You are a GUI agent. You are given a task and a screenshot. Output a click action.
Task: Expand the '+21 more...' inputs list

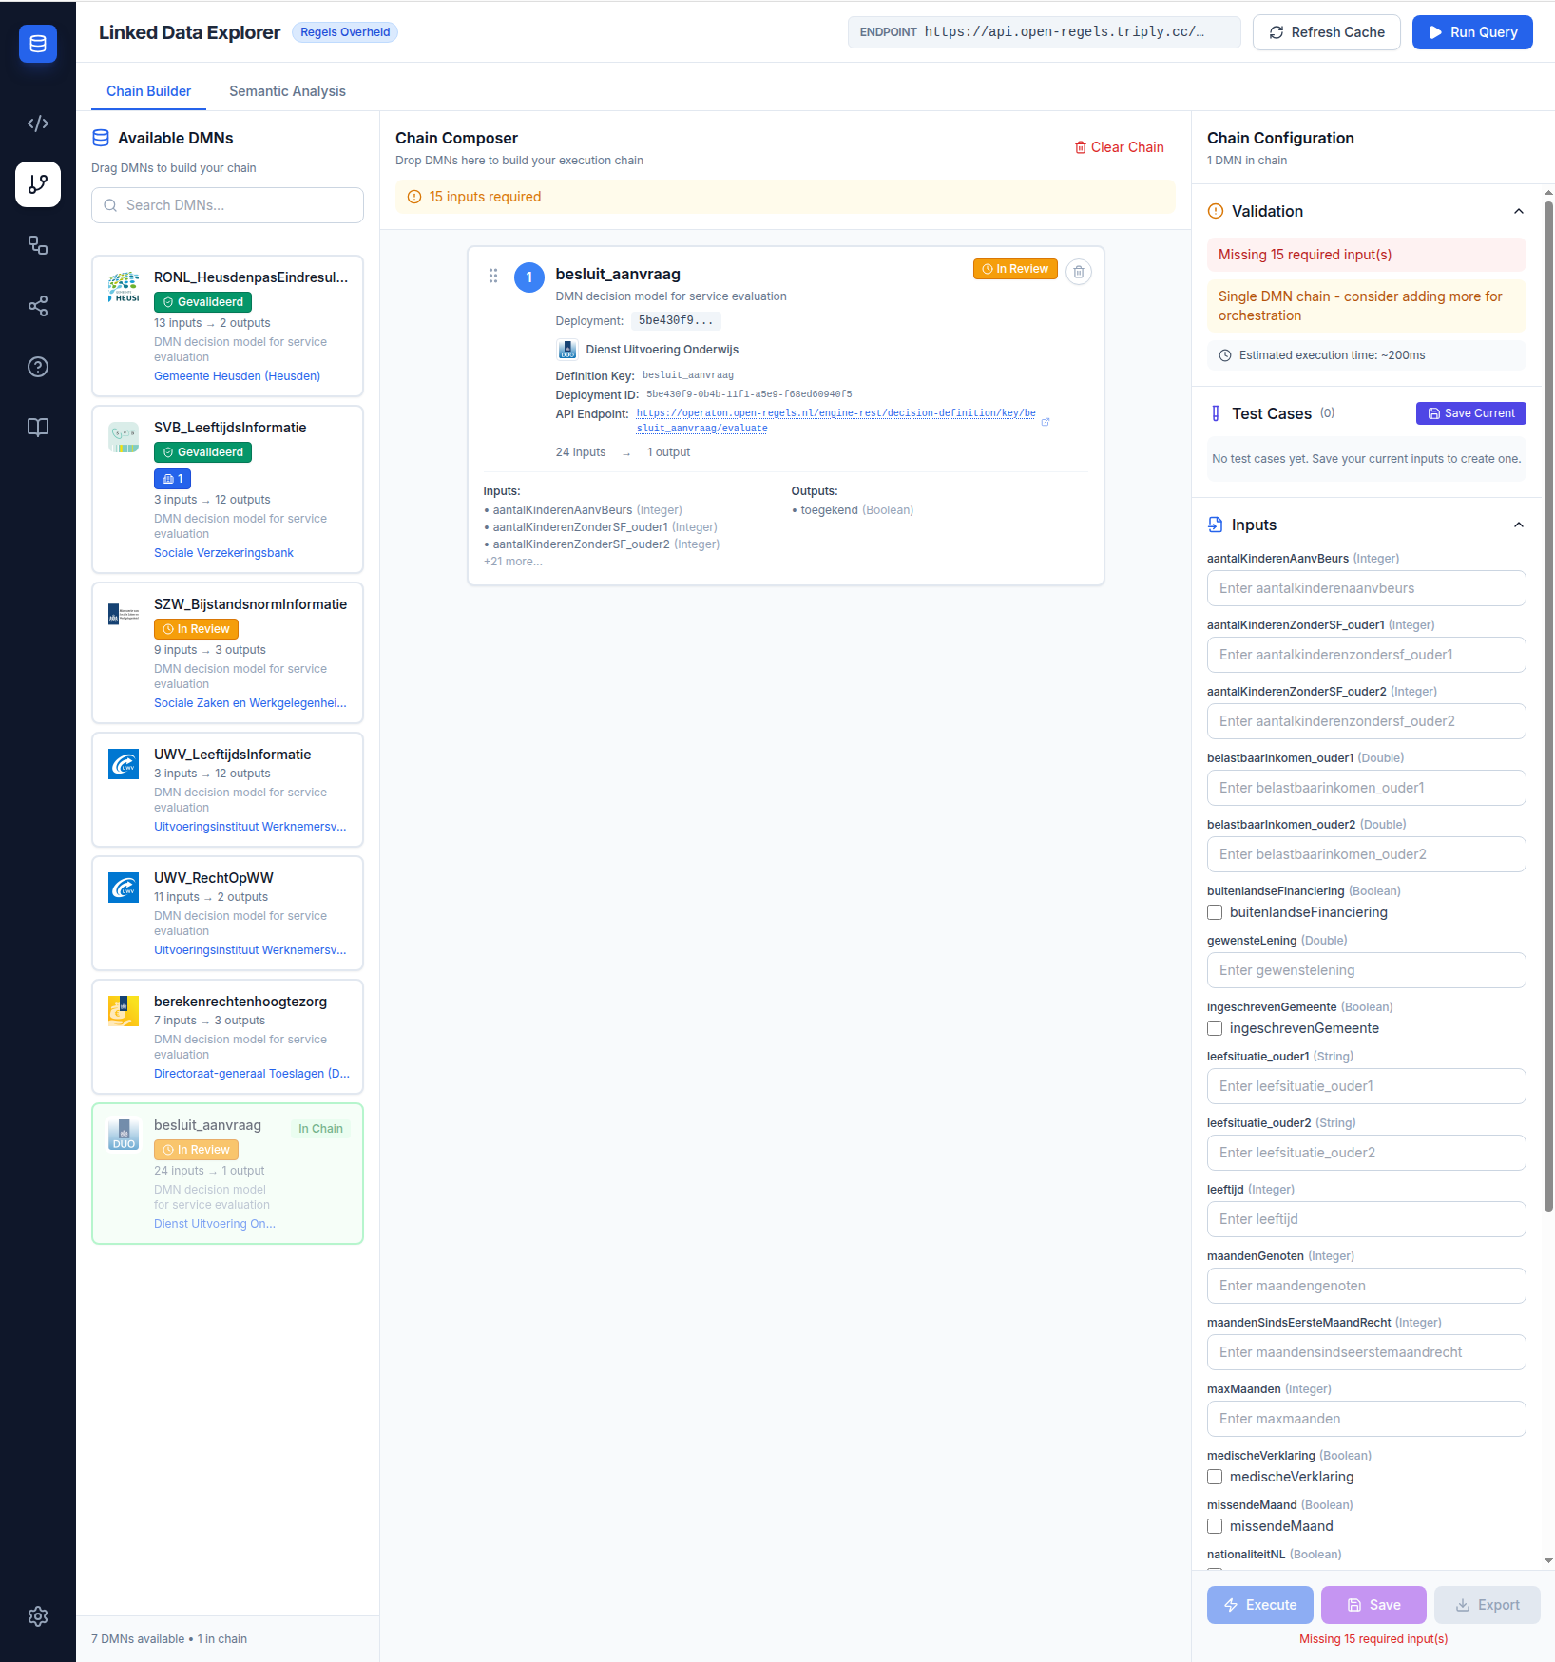513,562
